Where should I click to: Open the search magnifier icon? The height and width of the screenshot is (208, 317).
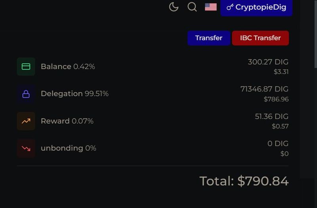tap(192, 7)
